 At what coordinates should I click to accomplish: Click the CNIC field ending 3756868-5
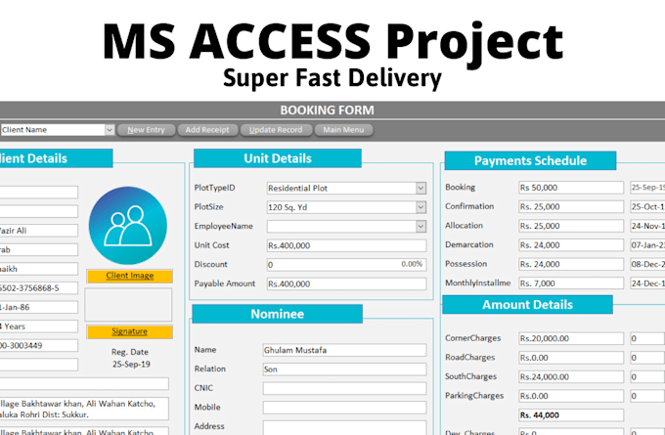coord(38,288)
